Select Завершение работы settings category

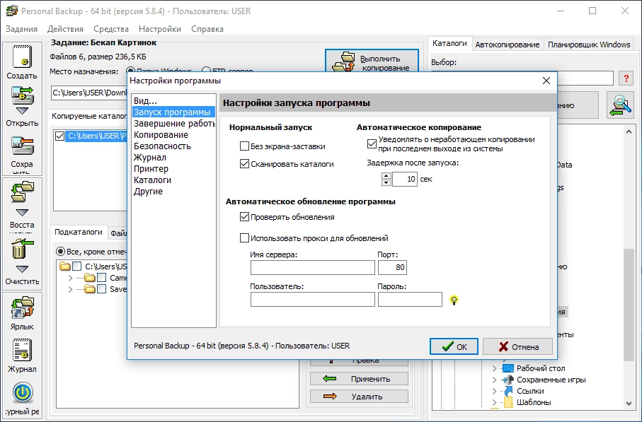[x=173, y=124]
